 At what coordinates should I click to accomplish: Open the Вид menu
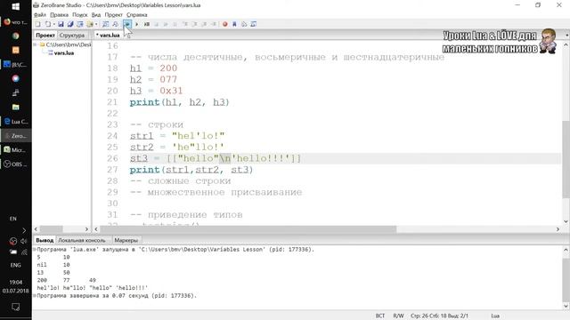click(96, 15)
